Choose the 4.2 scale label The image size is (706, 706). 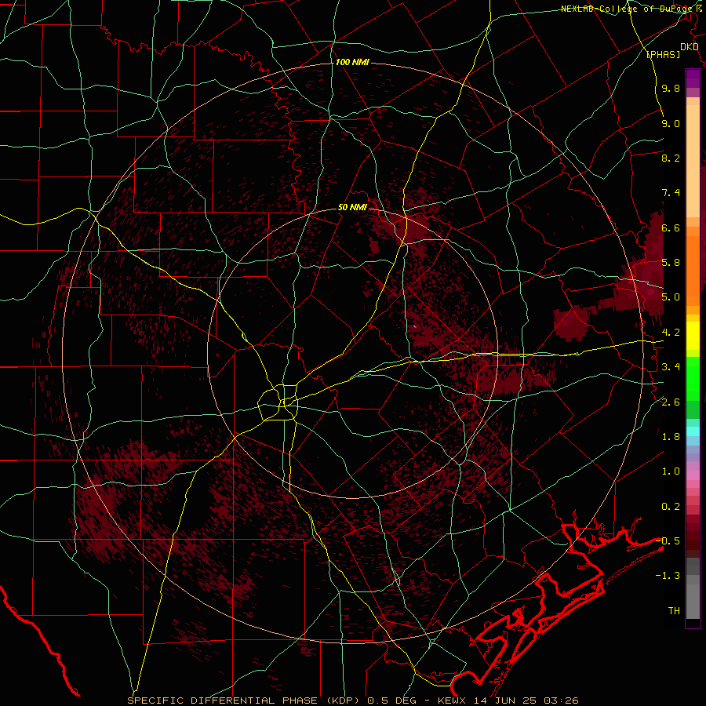click(671, 333)
